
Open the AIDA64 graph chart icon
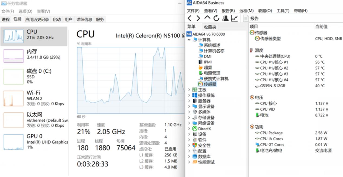point(234,18)
